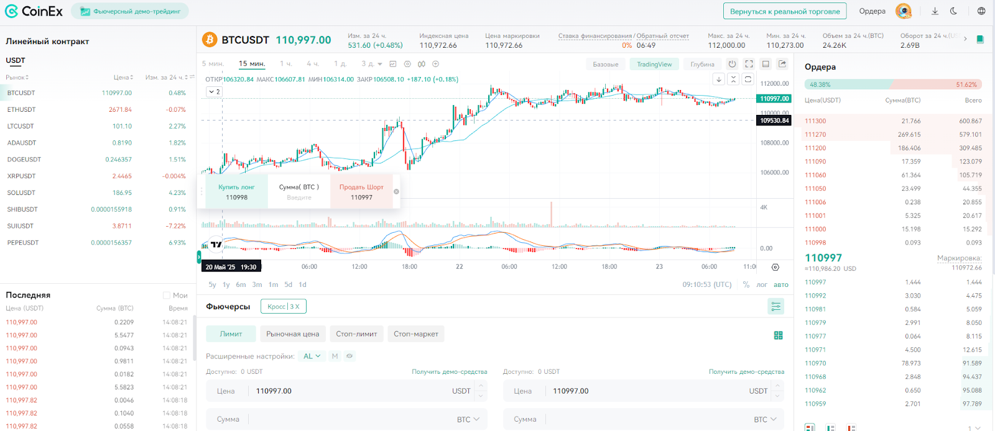Screen dimensions: 995x431
Task: Click the buy/sell ratio bar in orders
Action: [x=894, y=84]
